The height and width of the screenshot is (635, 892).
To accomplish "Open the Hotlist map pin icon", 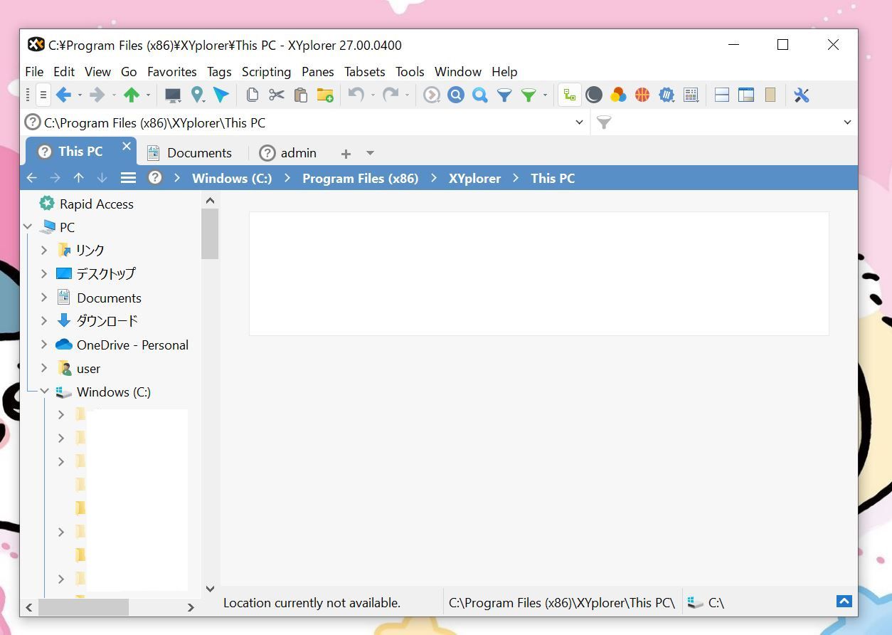I will (x=197, y=95).
